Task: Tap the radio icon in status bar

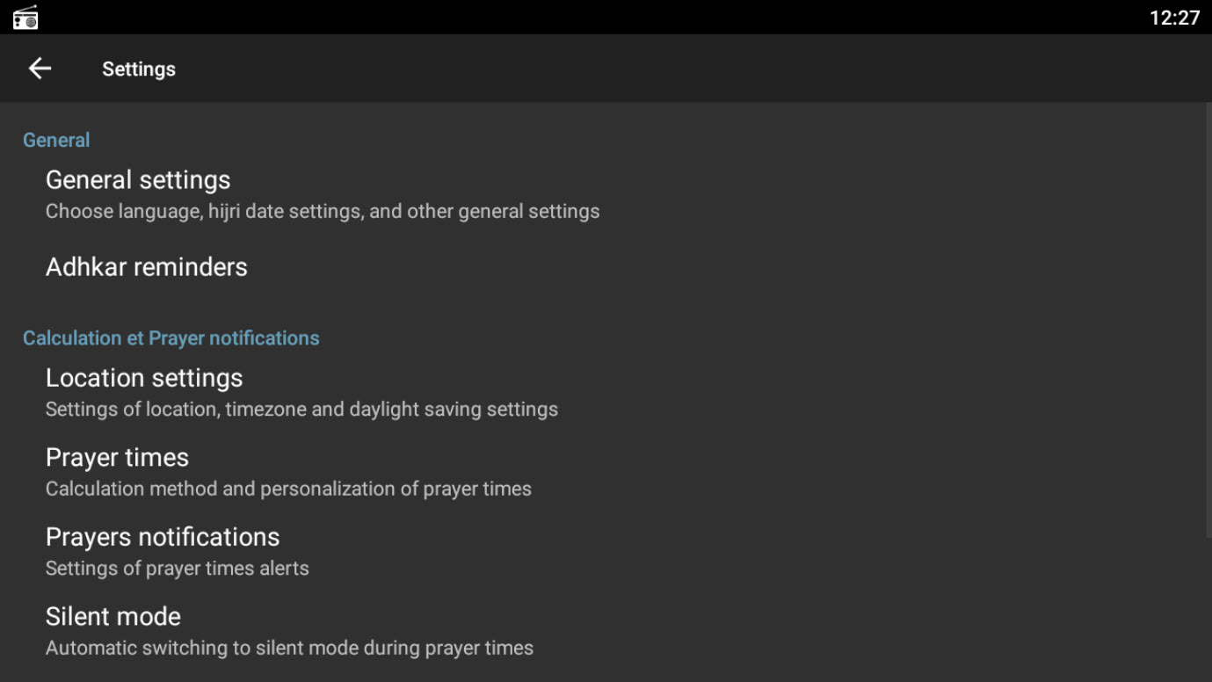Action: (x=25, y=18)
